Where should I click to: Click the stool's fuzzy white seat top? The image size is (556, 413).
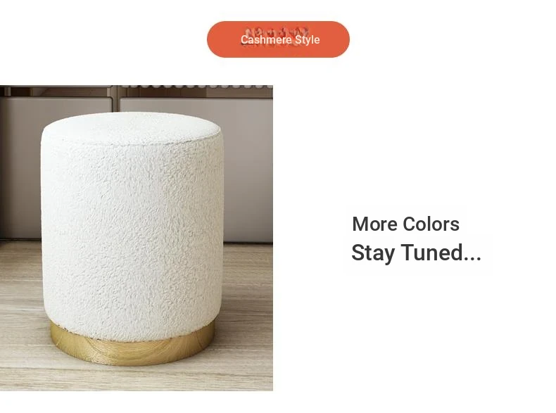[131, 127]
